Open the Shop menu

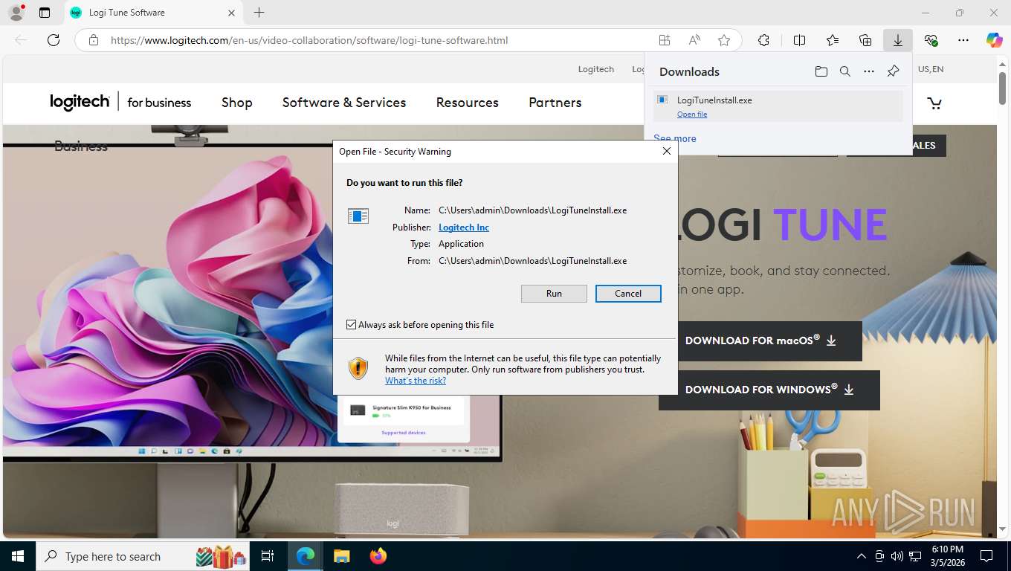tap(237, 103)
